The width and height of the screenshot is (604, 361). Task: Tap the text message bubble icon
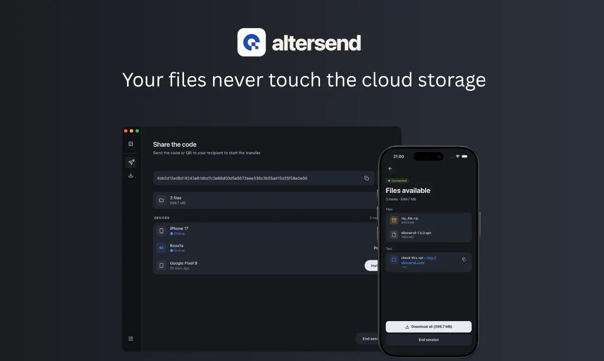(x=394, y=260)
